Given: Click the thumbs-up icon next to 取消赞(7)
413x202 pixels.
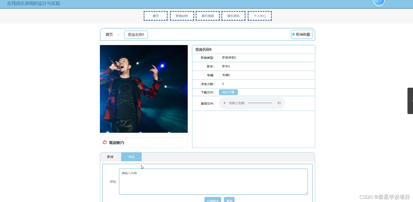Looking at the screenshot, I should point(104,142).
